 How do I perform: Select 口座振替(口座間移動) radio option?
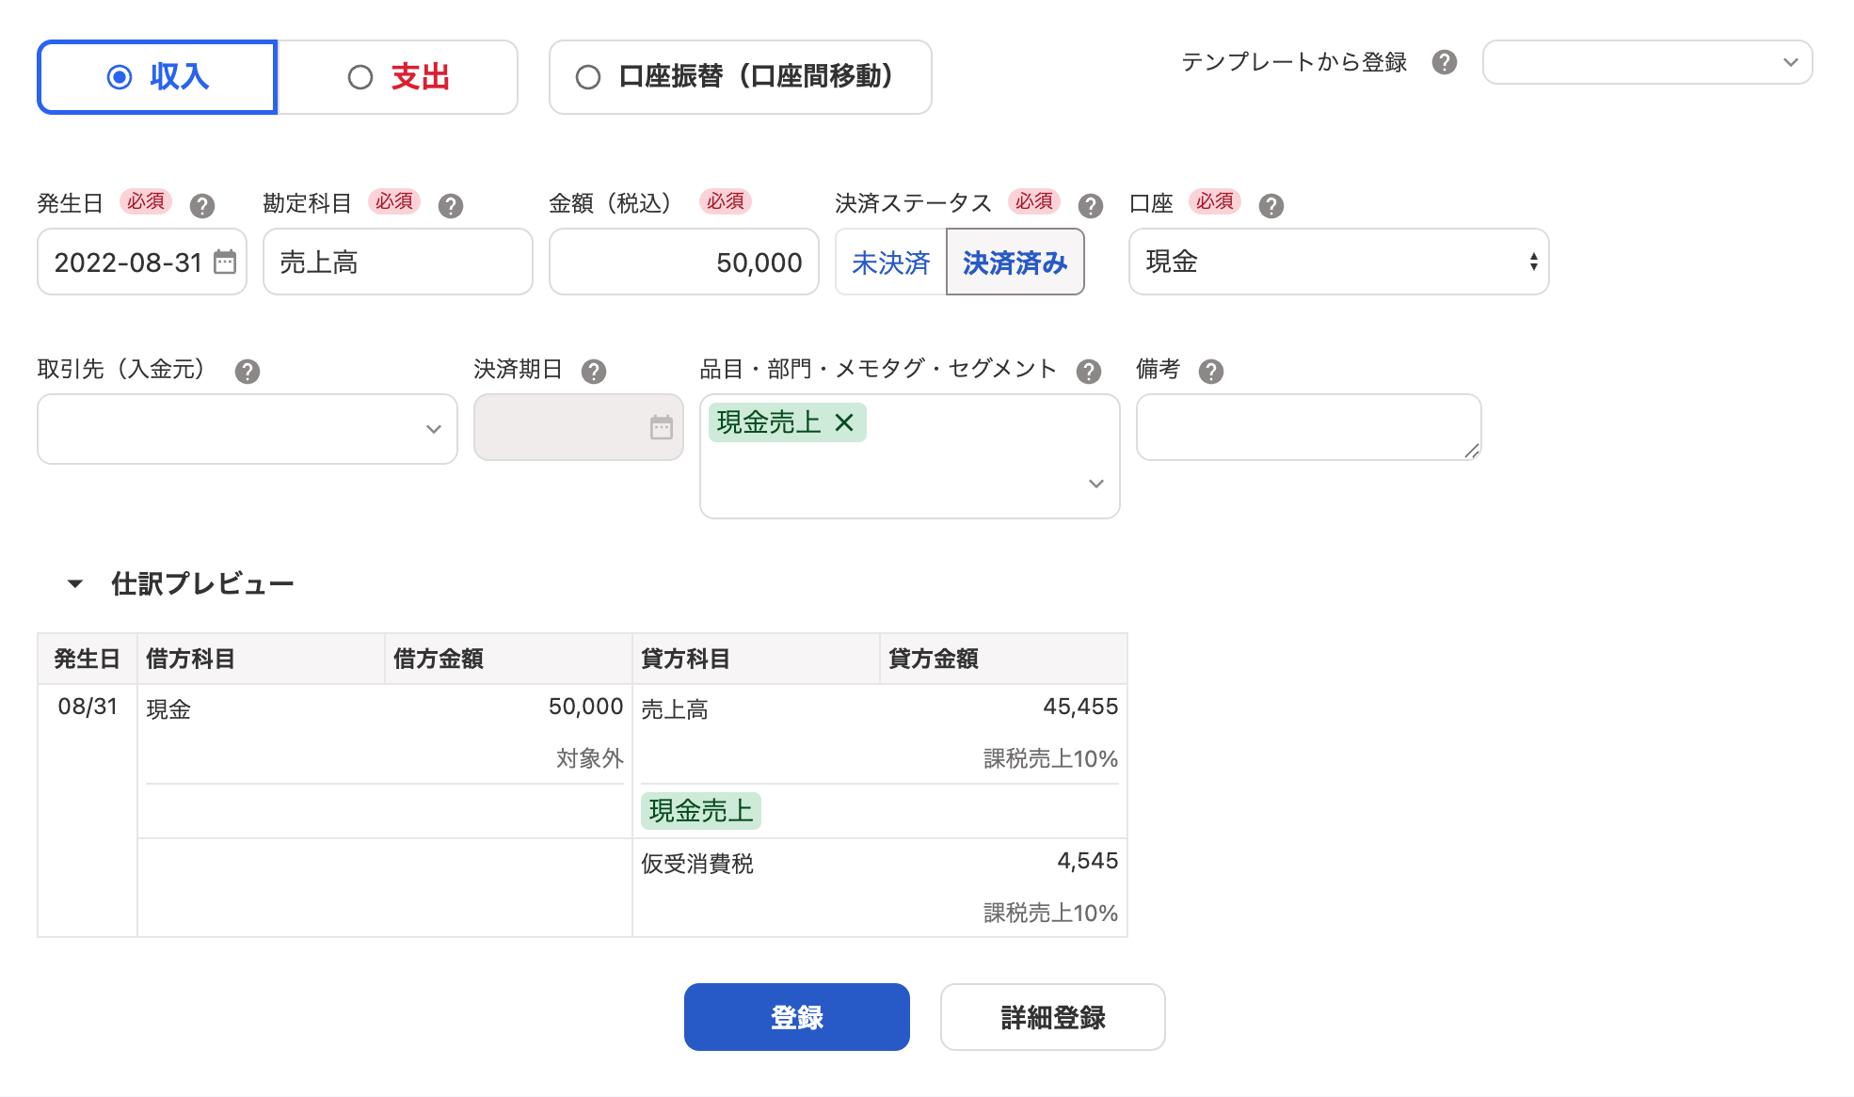741,77
